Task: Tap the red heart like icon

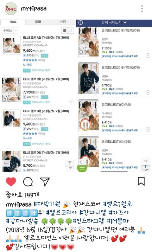Action: coord(11,182)
